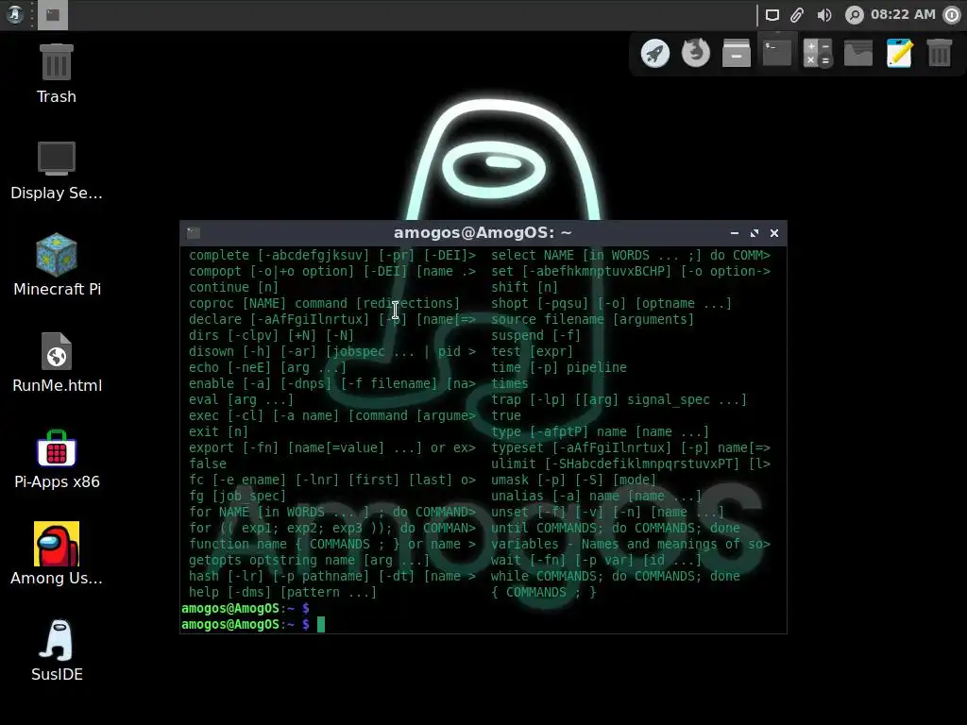Click the 'shopt [-pqsu] [-o] [optname ...]' line
The height and width of the screenshot is (725, 967).
click(611, 303)
